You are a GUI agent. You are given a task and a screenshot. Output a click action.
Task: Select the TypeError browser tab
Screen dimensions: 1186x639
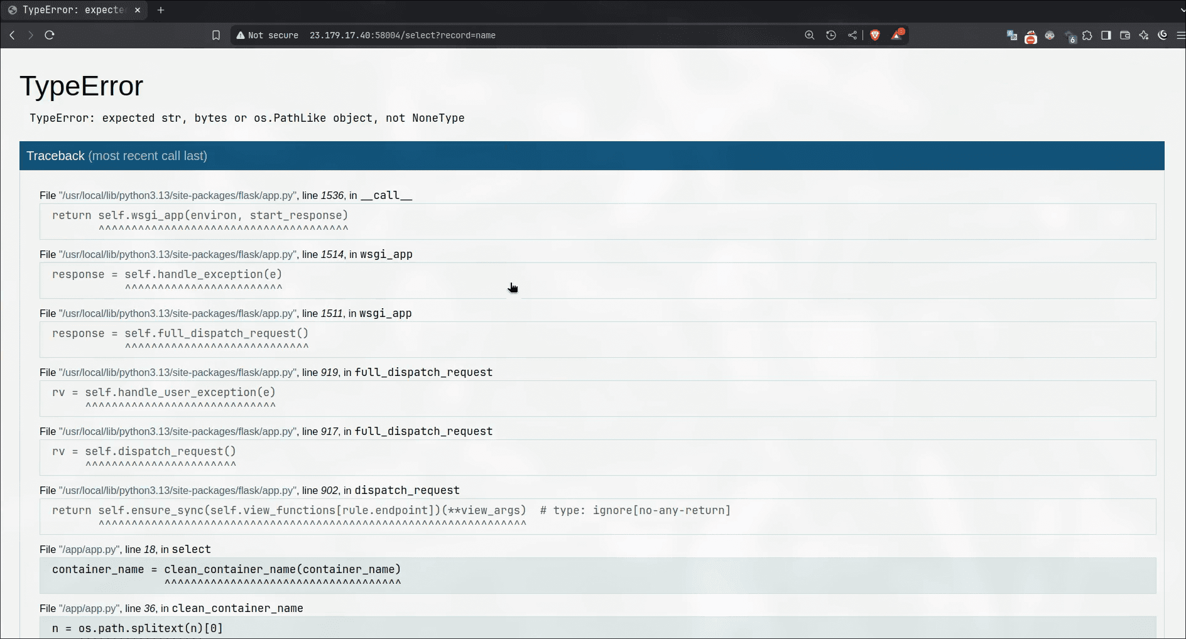tap(72, 10)
